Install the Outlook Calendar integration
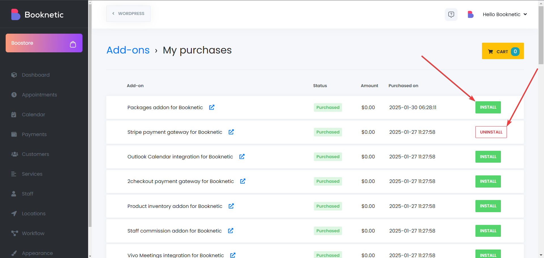This screenshot has width=544, height=258. point(488,157)
